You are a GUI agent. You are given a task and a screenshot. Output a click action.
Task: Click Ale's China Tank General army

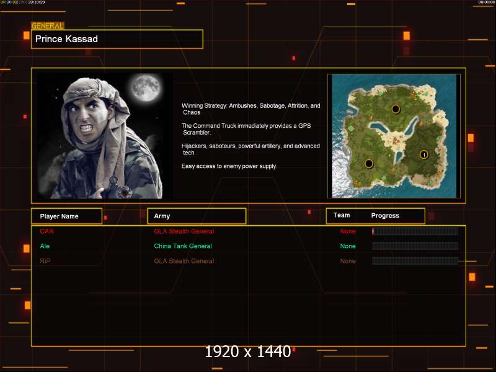coord(183,246)
